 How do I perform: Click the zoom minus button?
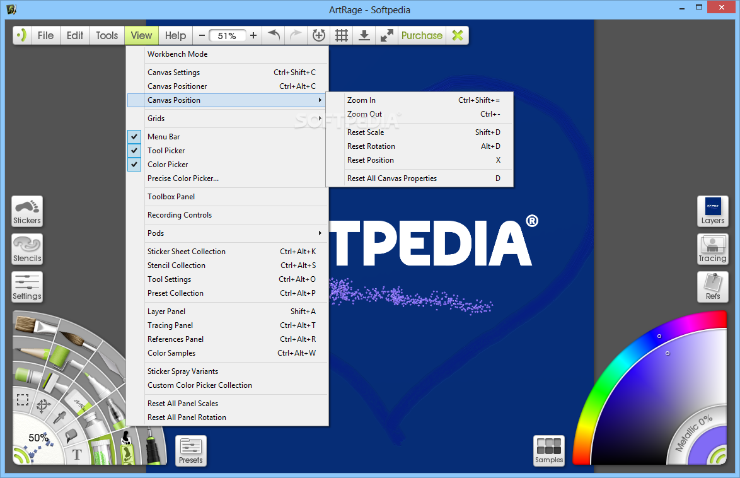[202, 35]
